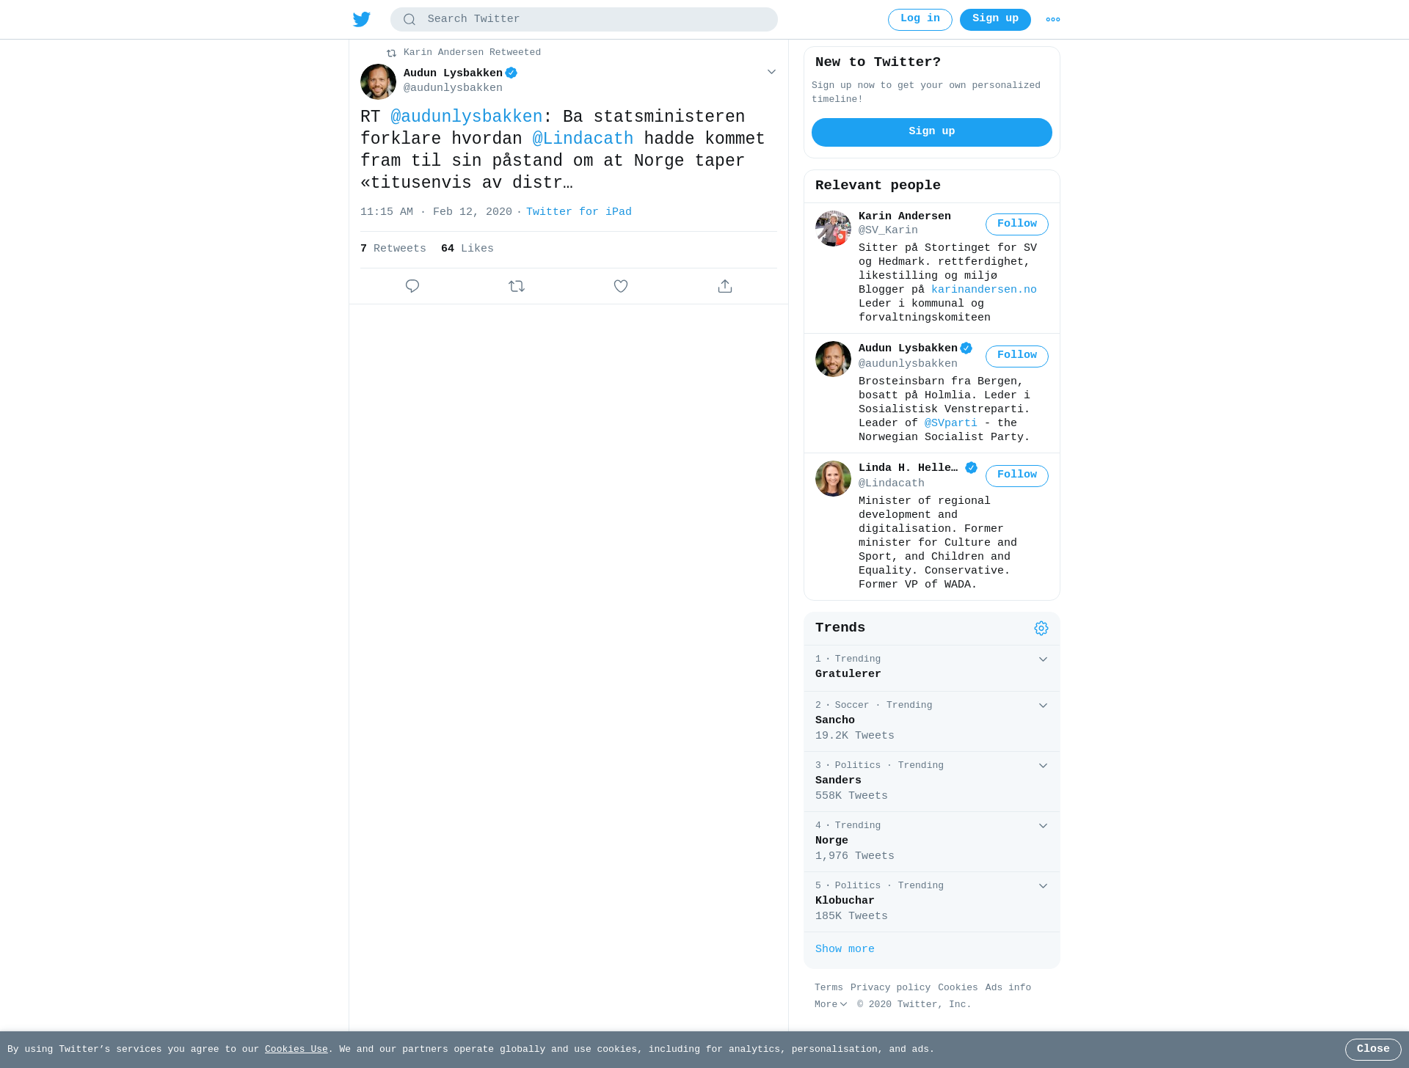Expand the tweet options chevron
This screenshot has height=1068, width=1409.
click(x=771, y=72)
